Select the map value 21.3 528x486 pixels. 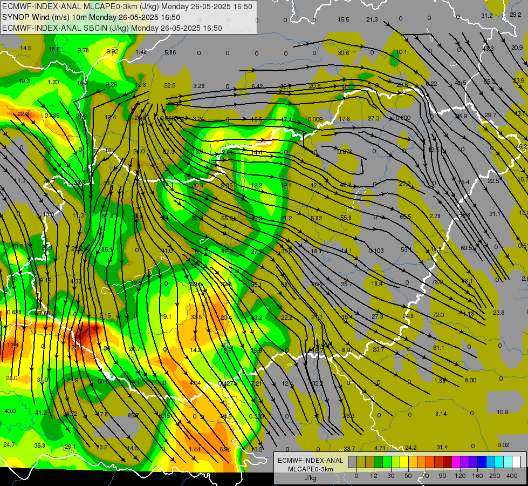372,19
